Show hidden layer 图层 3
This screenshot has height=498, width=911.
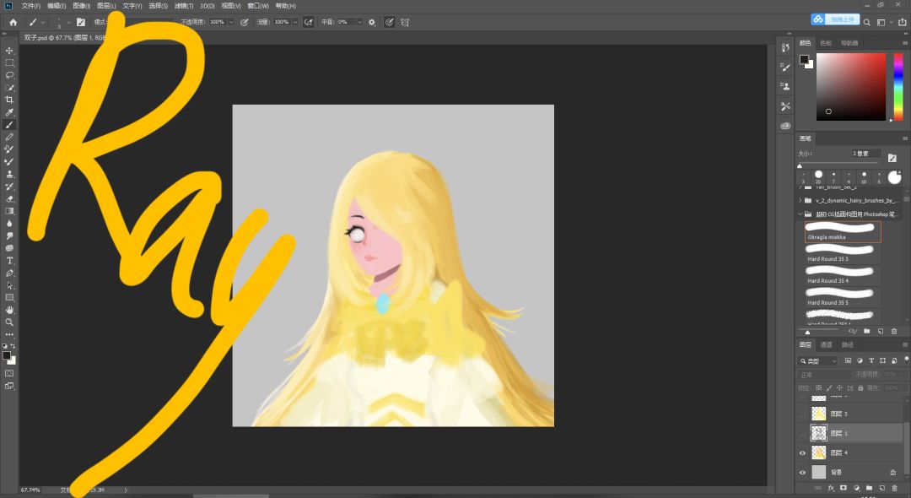coord(802,414)
